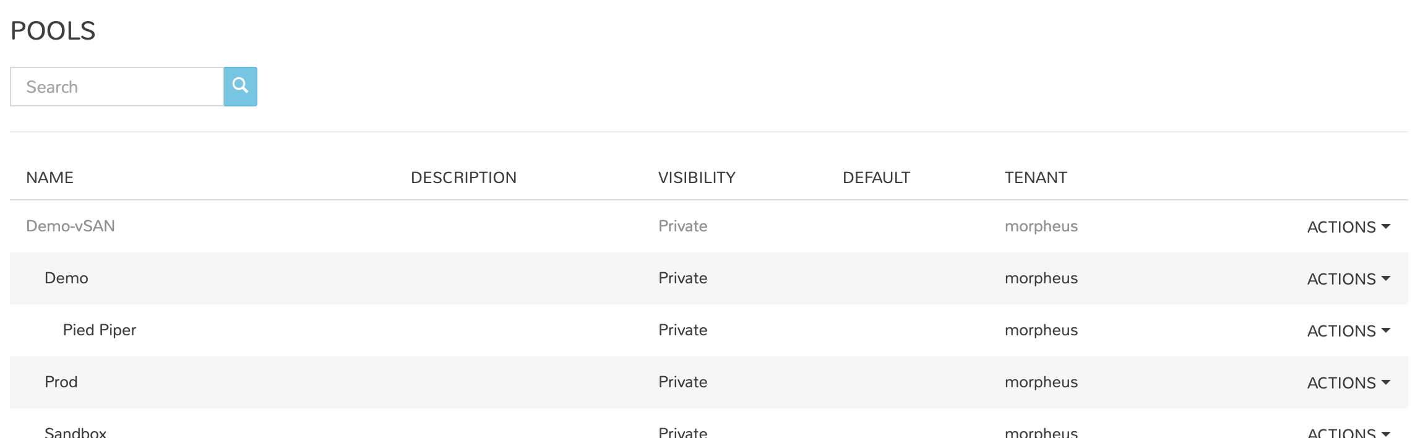Viewport: 1423px width, 438px height.
Task: Click morpheus tenant in Pied Piper row
Action: (1041, 330)
